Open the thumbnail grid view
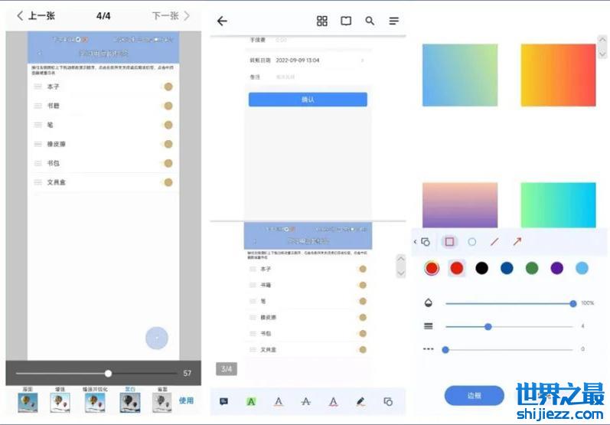This screenshot has width=610, height=425. (322, 21)
